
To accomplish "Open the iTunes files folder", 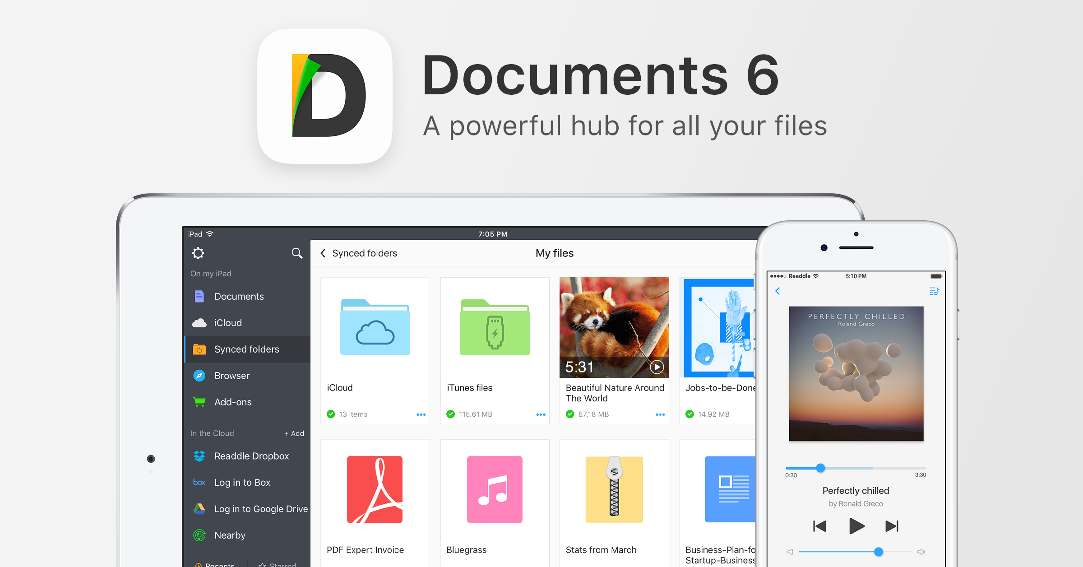I will point(495,328).
